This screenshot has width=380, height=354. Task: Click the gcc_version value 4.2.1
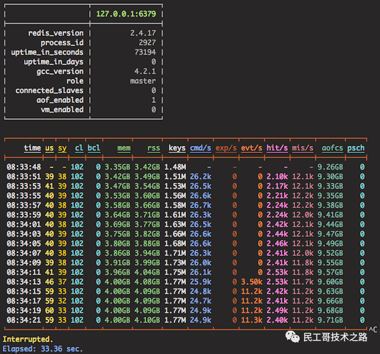point(145,72)
